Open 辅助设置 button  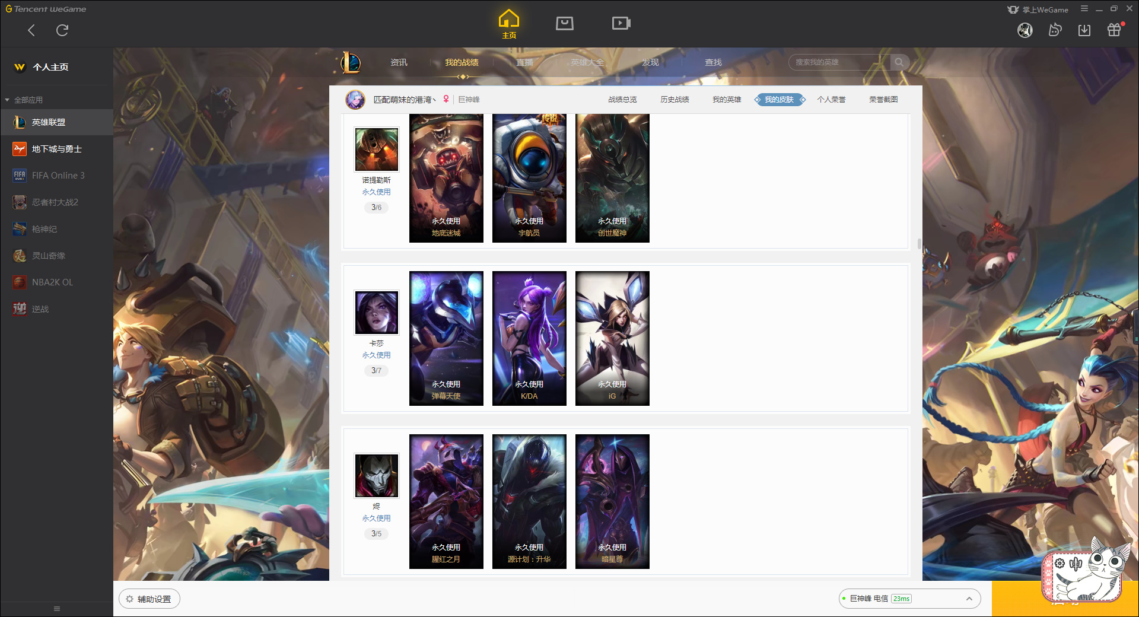point(149,599)
